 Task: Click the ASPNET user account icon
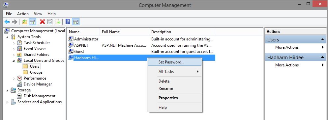[x=71, y=45]
